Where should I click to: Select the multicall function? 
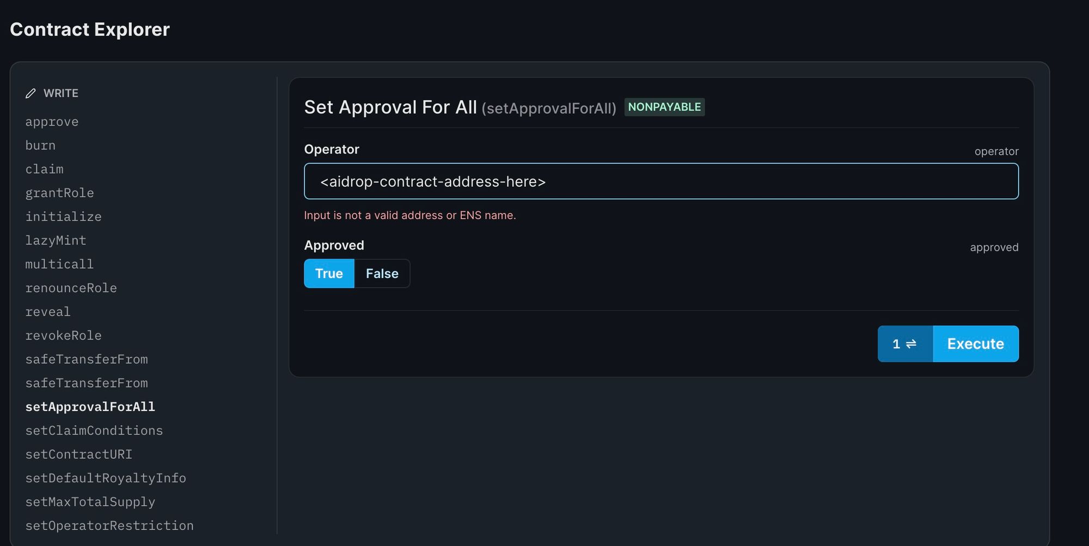(x=59, y=264)
